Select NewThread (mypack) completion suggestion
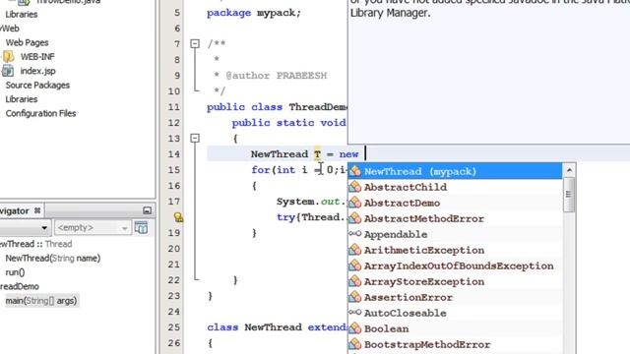 [x=455, y=171]
